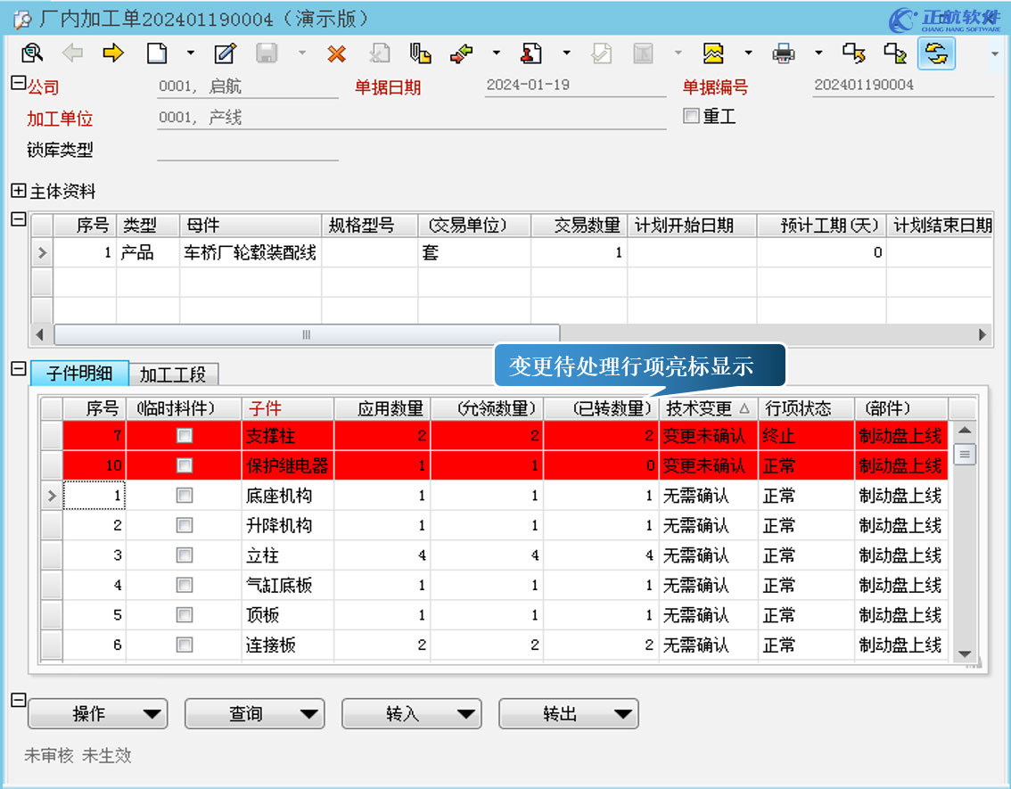
Task: Open dropdown arrow next to new document icon
Action: pyautogui.click(x=190, y=53)
